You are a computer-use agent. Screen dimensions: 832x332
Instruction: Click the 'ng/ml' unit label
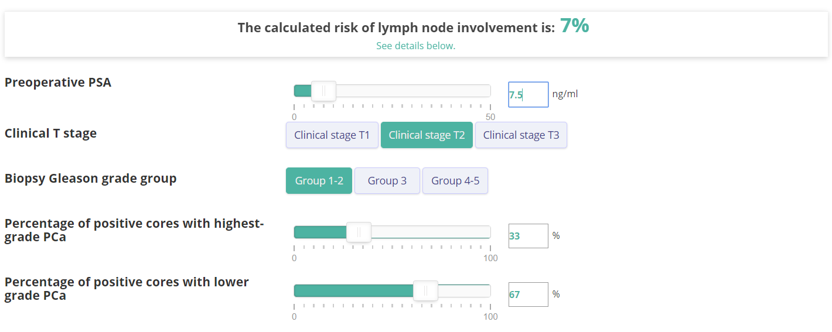[565, 94]
